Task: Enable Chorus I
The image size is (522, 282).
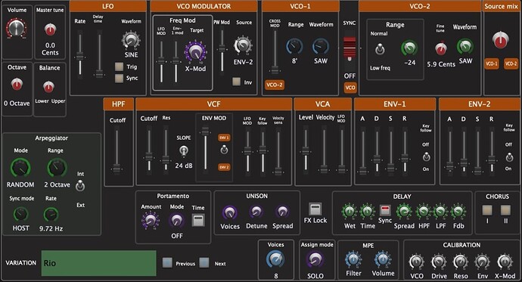Action: point(487,210)
